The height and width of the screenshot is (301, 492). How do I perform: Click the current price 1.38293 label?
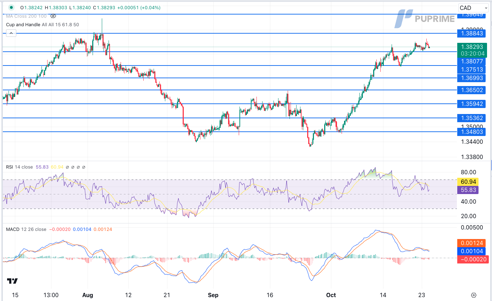471,47
